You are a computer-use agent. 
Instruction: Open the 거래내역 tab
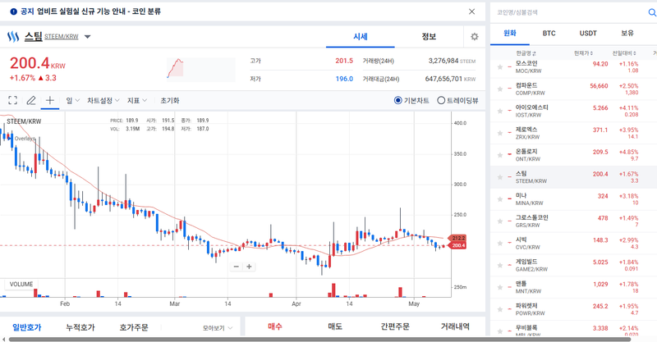pyautogui.click(x=455, y=326)
